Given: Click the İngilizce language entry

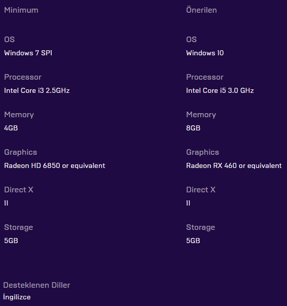Looking at the screenshot, I should pyautogui.click(x=17, y=297).
